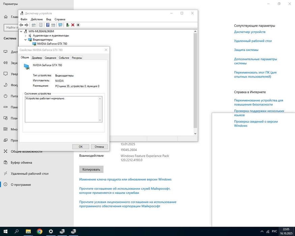Select the Power icon in Settings sidebar
The image size is (295, 236).
pyautogui.click(x=6, y=96)
